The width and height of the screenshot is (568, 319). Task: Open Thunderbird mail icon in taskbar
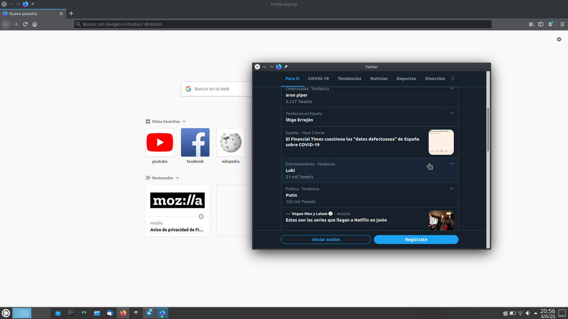click(x=110, y=313)
